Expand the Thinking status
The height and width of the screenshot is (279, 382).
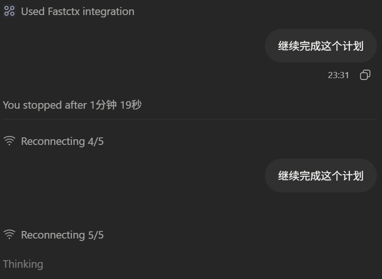point(23,264)
